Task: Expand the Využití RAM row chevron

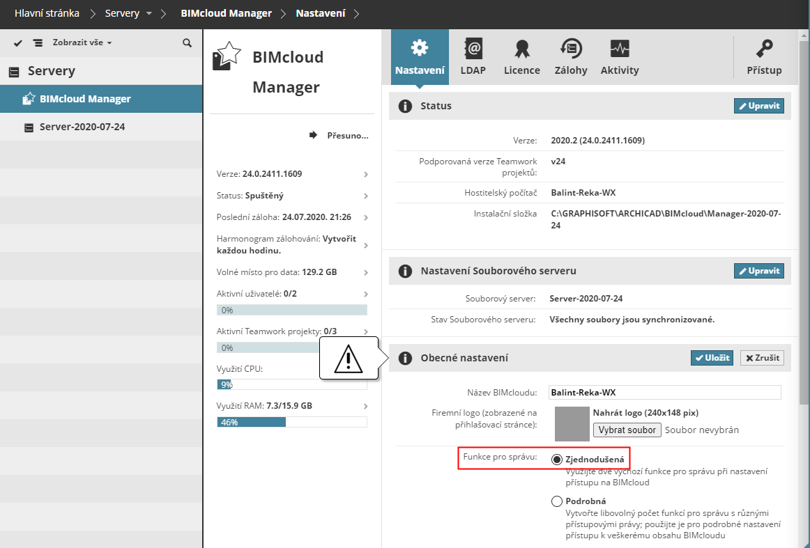Action: (366, 406)
